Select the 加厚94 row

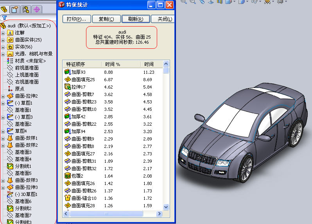pos(113,131)
